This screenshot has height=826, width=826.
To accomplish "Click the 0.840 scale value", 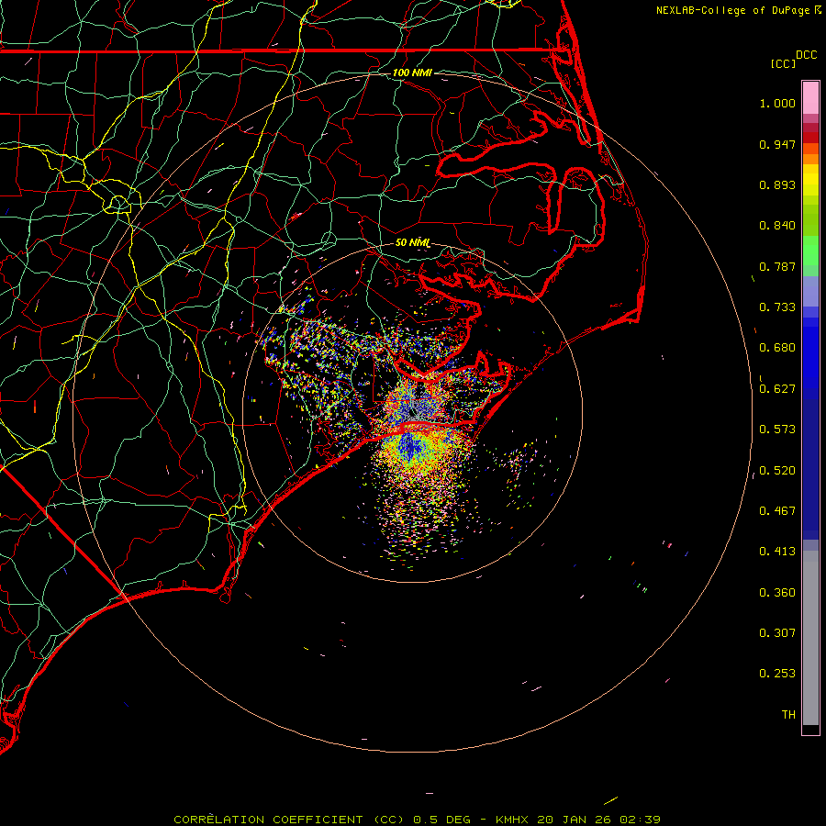I will point(777,226).
